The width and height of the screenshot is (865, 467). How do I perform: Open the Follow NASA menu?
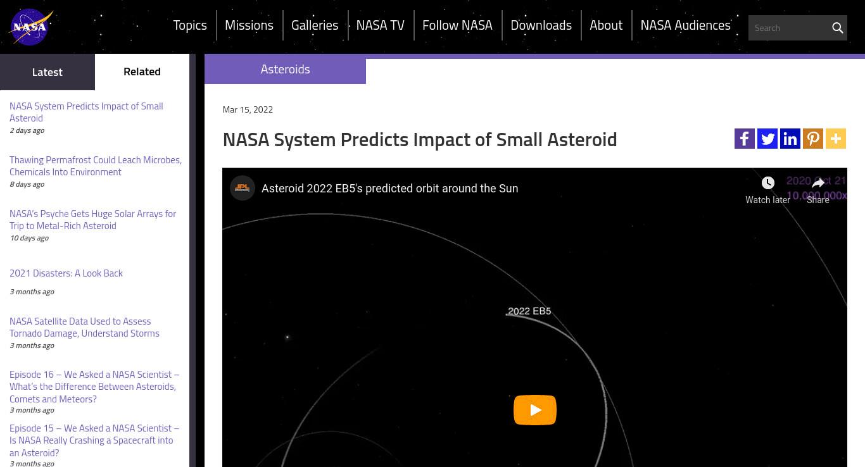pos(457,25)
